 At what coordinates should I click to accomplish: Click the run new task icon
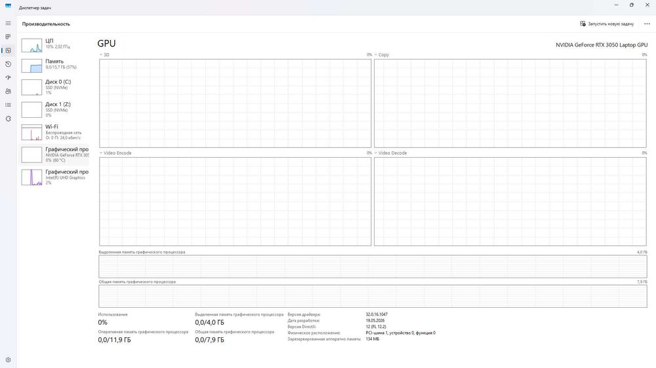tap(583, 24)
